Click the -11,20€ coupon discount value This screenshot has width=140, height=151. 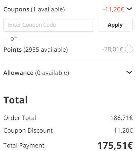point(122,130)
